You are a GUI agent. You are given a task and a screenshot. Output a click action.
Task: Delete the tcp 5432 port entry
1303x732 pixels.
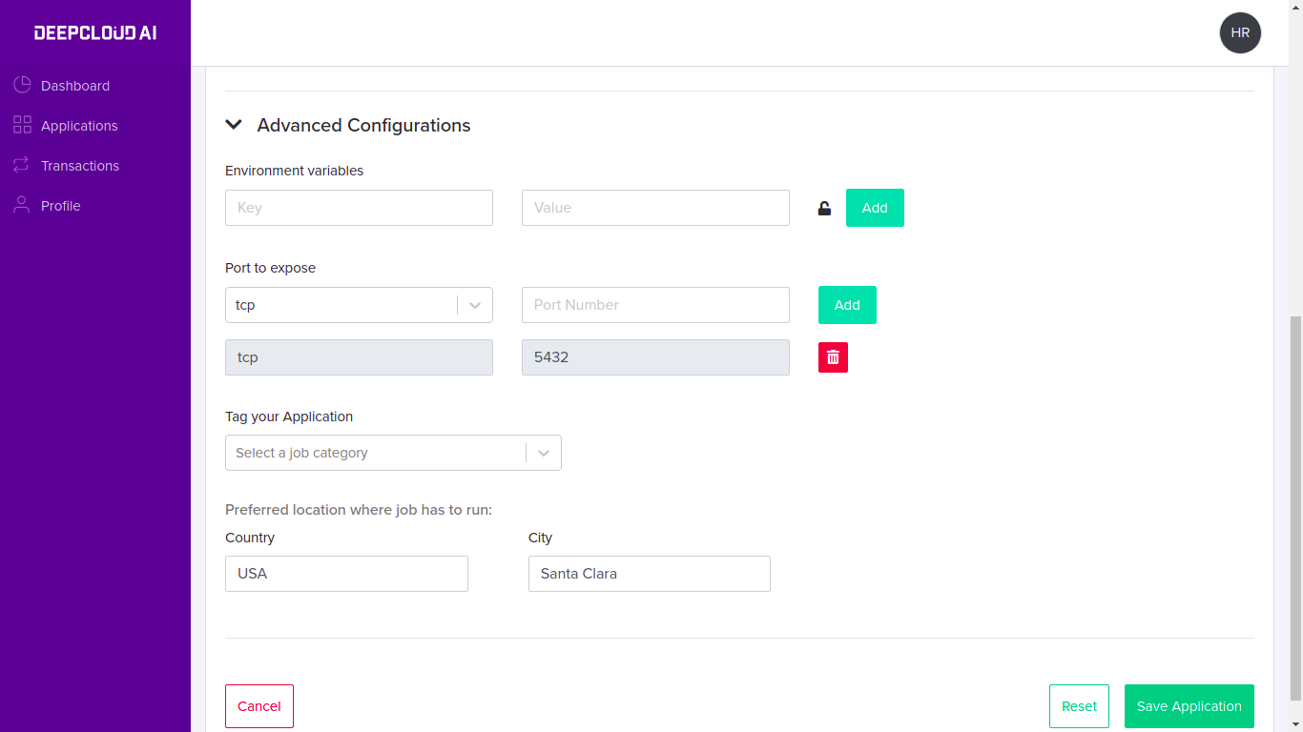tap(833, 357)
